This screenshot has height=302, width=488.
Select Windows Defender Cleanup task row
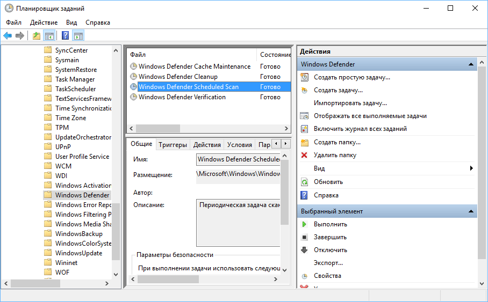point(177,77)
